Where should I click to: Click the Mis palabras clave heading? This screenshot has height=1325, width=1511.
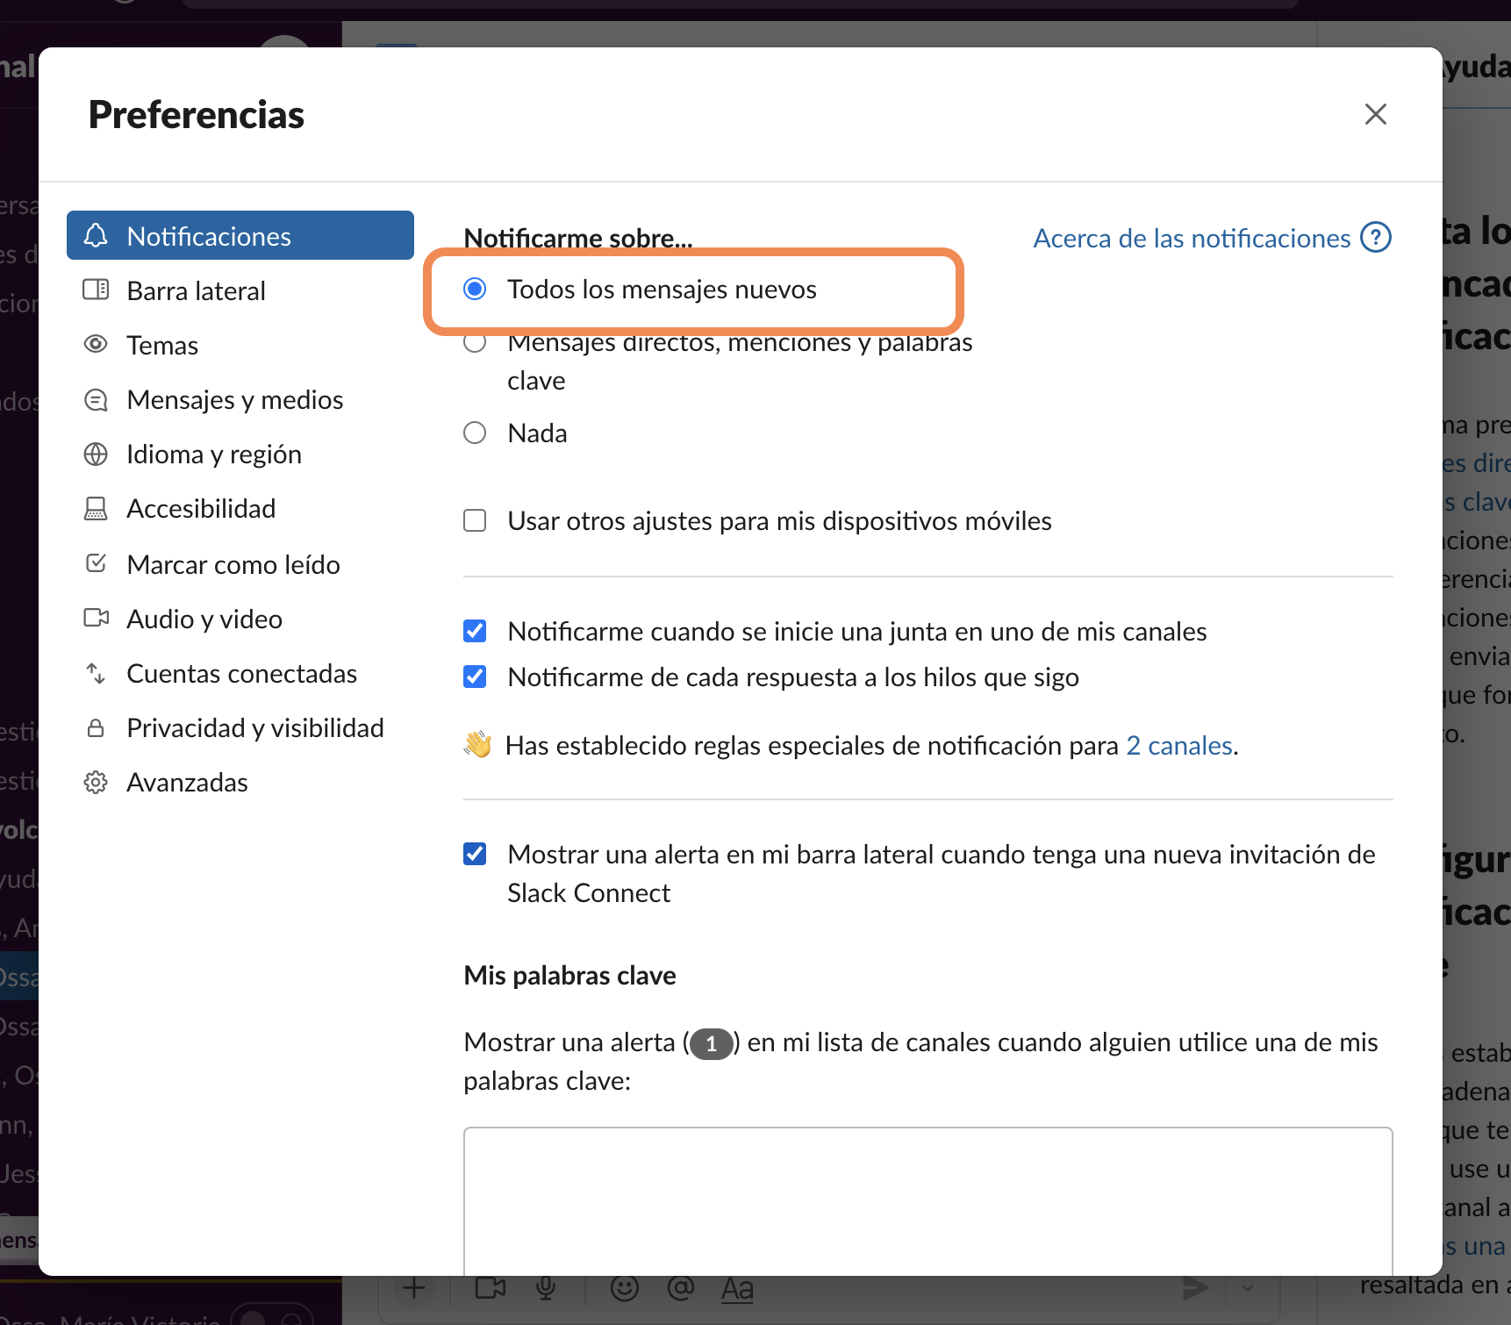click(569, 975)
